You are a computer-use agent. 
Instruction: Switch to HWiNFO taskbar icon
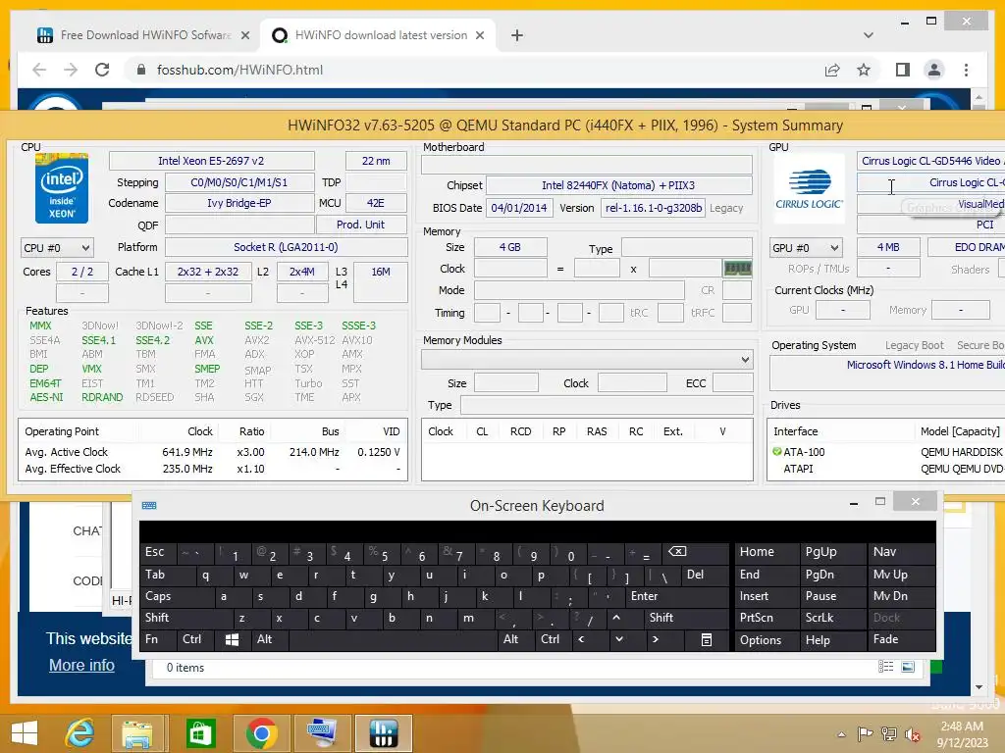point(384,732)
